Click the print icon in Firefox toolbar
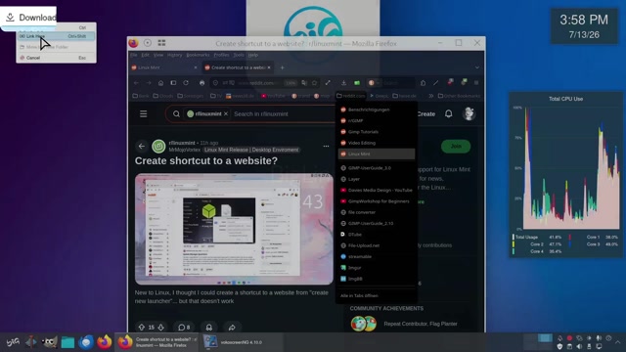The width and height of the screenshot is (626, 352). tap(202, 83)
